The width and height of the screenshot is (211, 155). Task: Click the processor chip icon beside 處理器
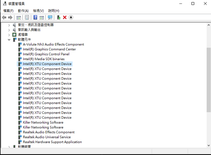tap(14, 35)
